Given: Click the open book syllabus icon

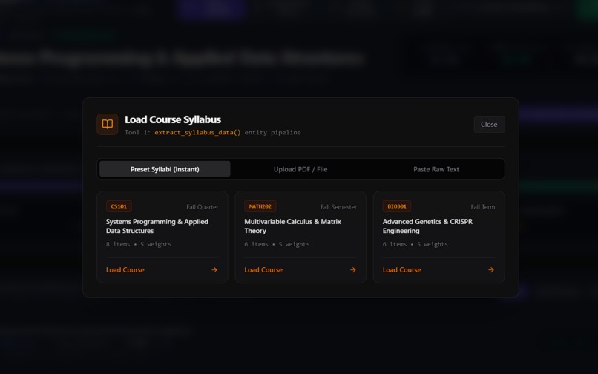Looking at the screenshot, I should point(107,124).
